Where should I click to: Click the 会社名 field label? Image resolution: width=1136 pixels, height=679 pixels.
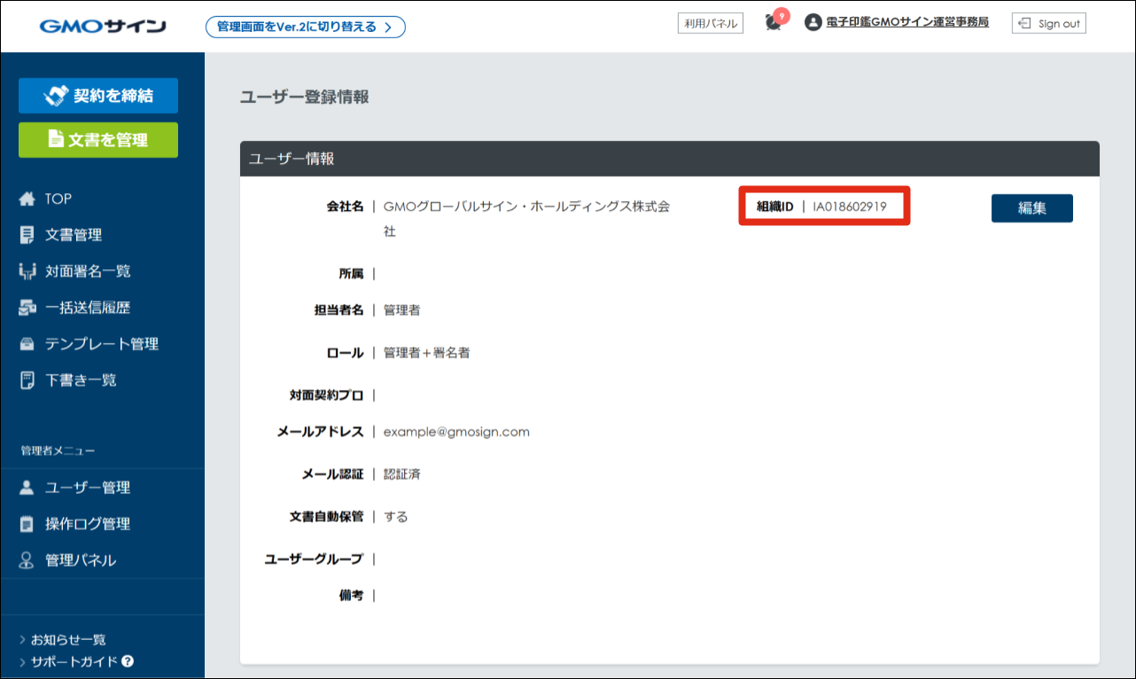tap(346, 207)
